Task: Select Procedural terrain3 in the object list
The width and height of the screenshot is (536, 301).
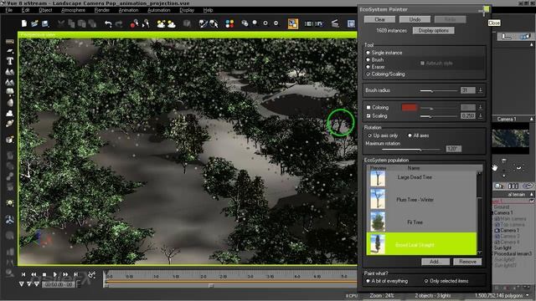Action: pyautogui.click(x=513, y=253)
